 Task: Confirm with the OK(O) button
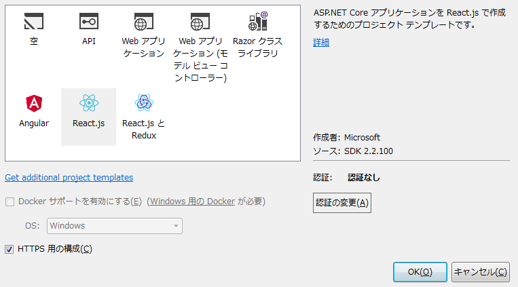[x=420, y=272]
